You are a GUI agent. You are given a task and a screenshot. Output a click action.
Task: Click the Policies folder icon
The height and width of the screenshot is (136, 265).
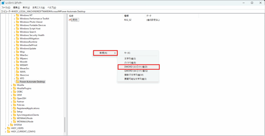(14, 105)
